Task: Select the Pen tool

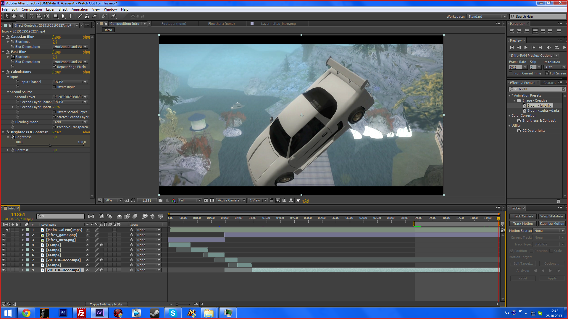Action: point(63,16)
